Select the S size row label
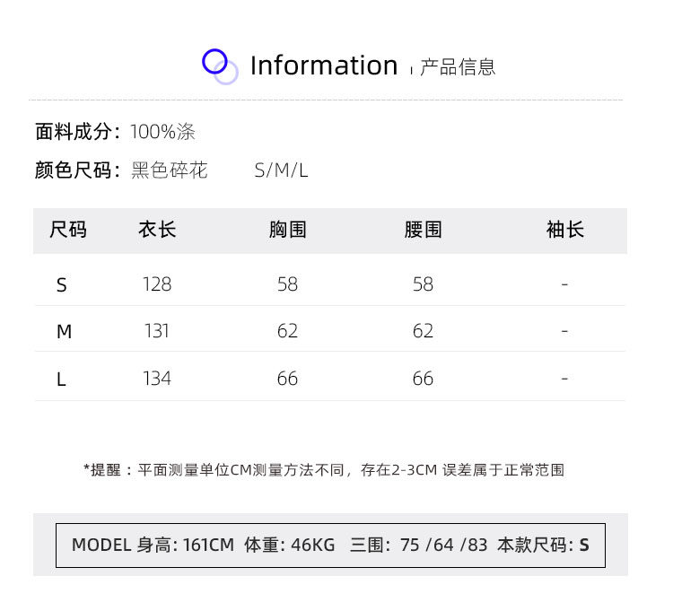The width and height of the screenshot is (673, 611). click(61, 285)
